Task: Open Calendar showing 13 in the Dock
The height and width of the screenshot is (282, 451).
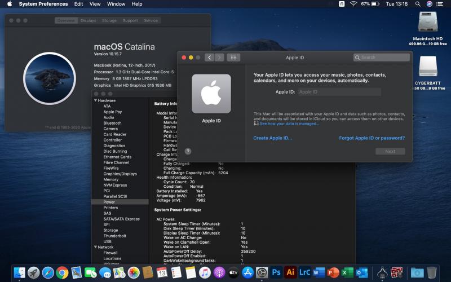Action: (162, 272)
